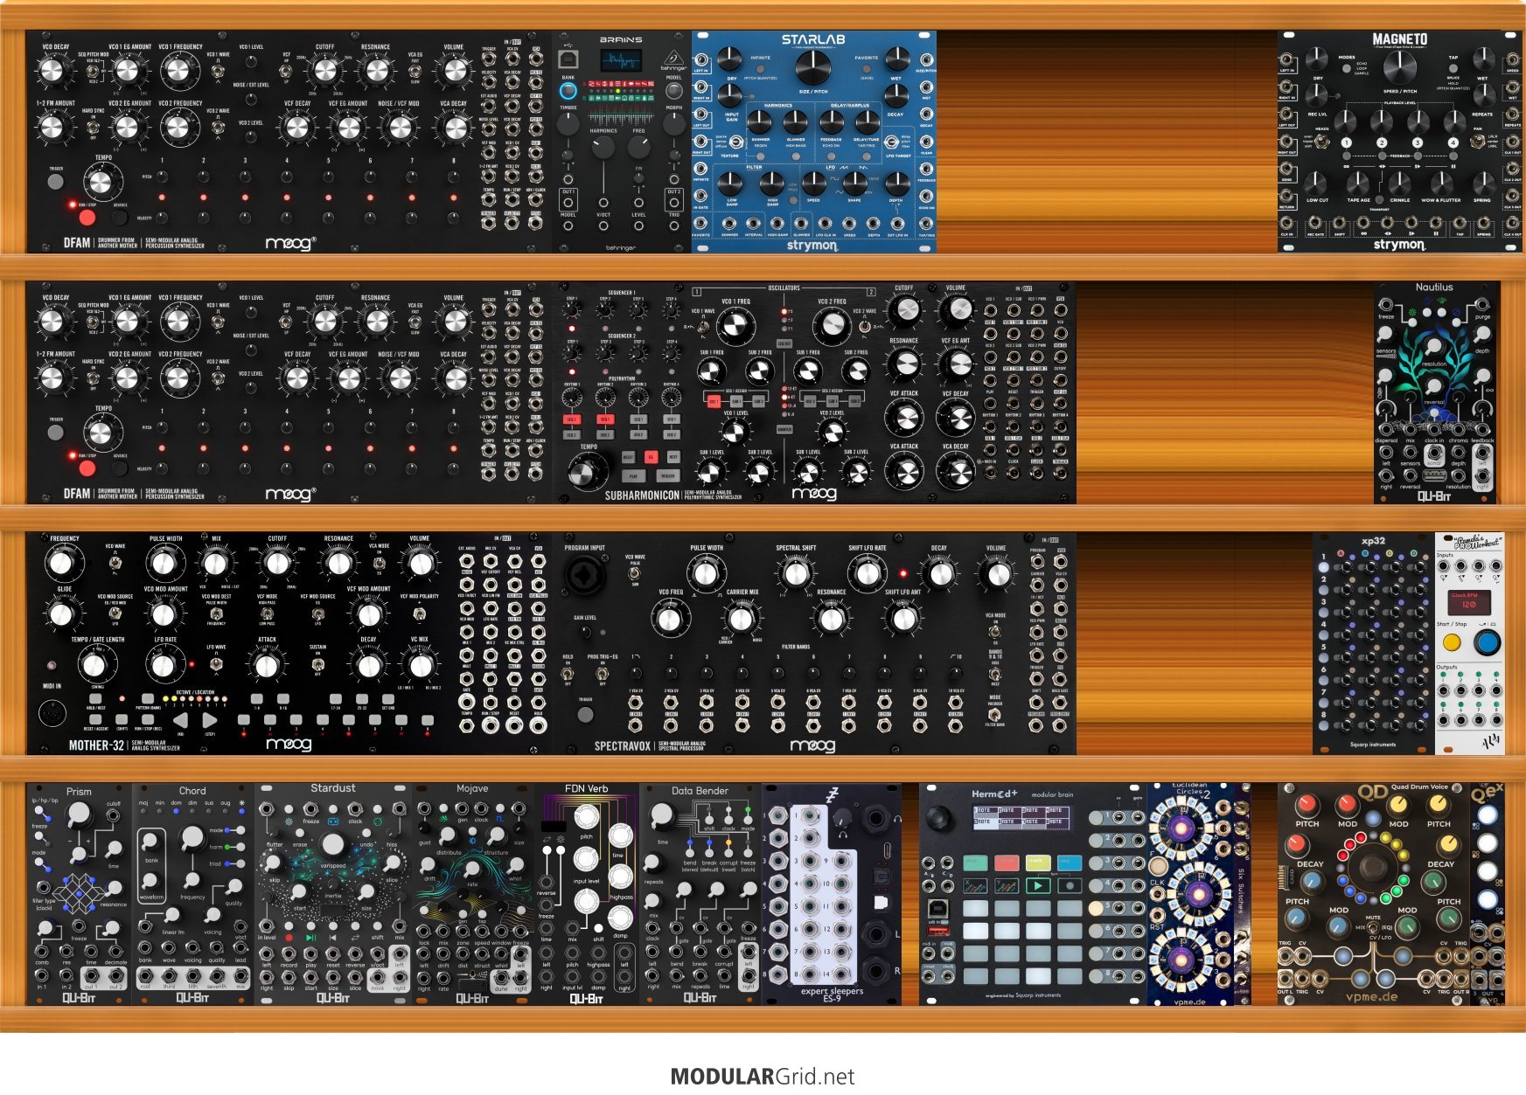Viewport: 1526px width, 1095px height.
Task: Click the Hermod+ note display screen
Action: 1022,816
